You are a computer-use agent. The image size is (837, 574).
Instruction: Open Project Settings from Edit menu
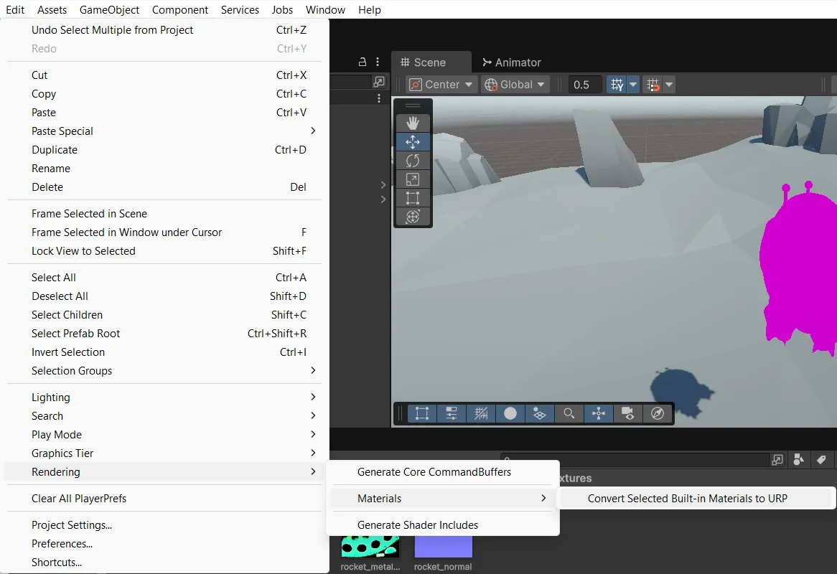(x=164, y=525)
